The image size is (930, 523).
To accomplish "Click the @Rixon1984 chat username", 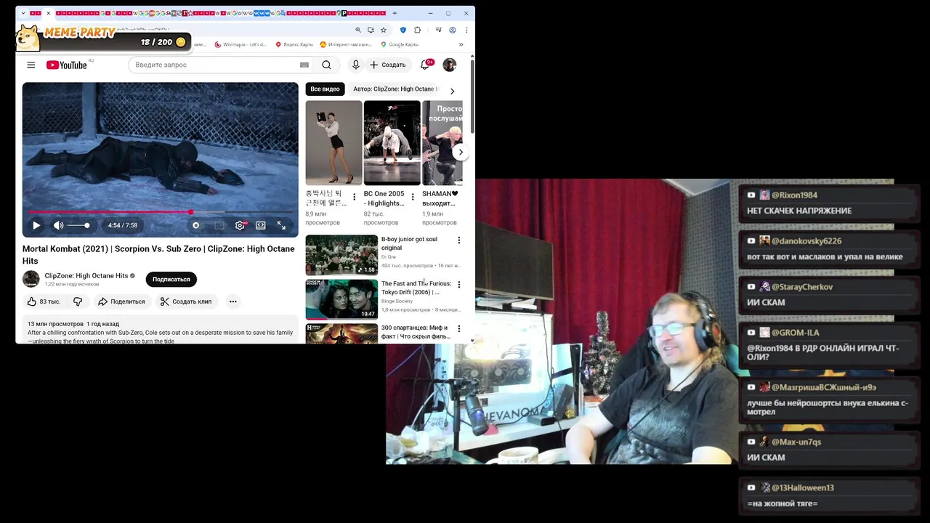I will pyautogui.click(x=794, y=195).
